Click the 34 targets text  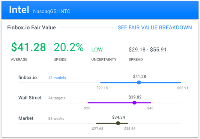tap(57, 98)
